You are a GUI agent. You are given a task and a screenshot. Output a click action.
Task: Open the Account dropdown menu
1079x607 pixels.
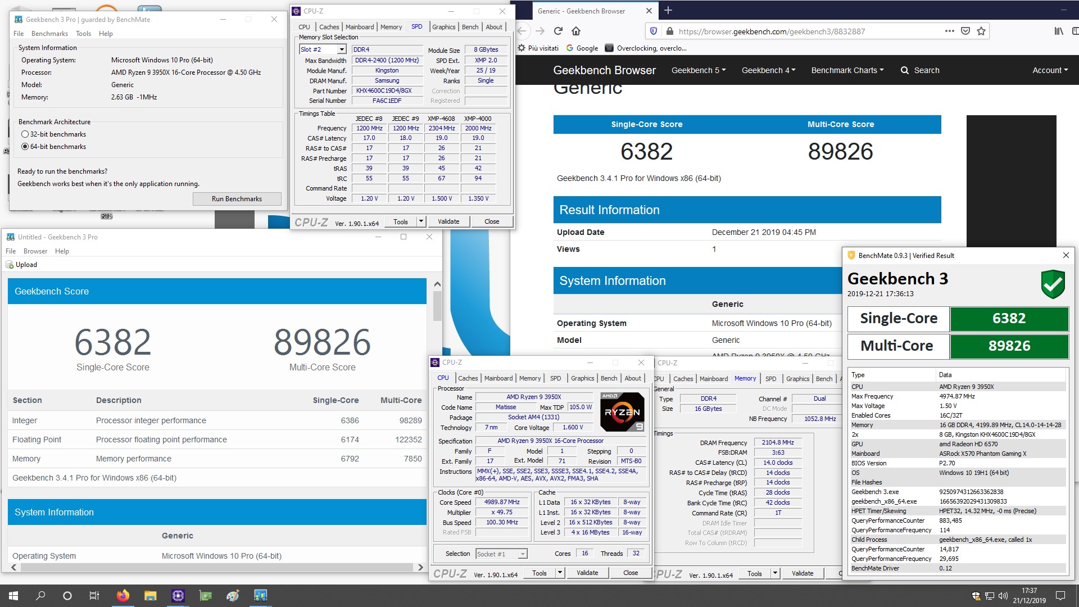click(x=1050, y=70)
